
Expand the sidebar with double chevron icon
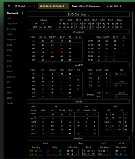[x=9, y=6]
